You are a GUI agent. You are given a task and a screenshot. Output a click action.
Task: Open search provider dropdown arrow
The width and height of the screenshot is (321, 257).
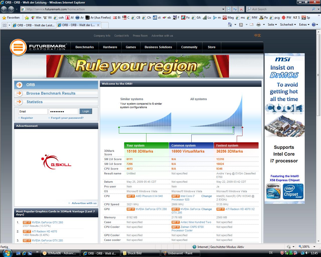(x=318, y=9)
